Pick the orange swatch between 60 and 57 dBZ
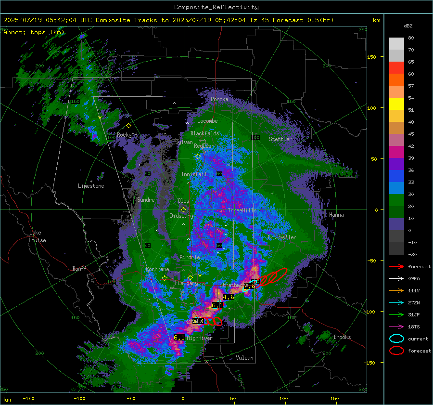This screenshot has height=405, width=433. pyautogui.click(x=396, y=79)
